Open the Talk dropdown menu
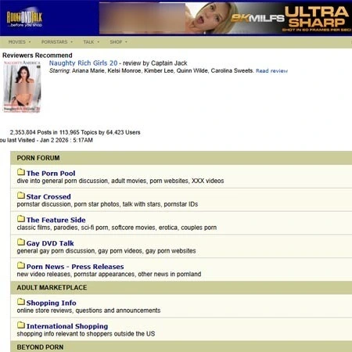Image resolution: width=352 pixels, height=352 pixels. click(x=91, y=42)
